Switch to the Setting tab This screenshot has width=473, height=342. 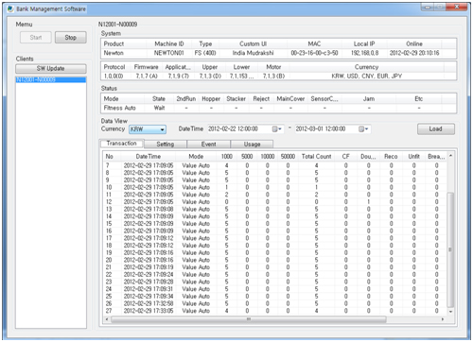[x=166, y=144]
